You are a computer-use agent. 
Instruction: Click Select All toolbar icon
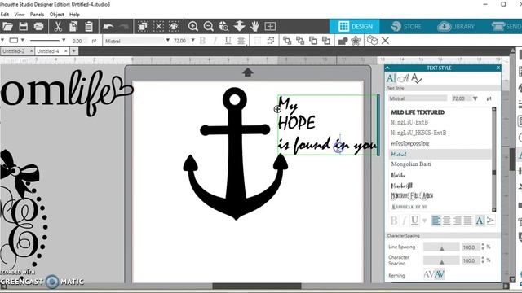(144, 26)
